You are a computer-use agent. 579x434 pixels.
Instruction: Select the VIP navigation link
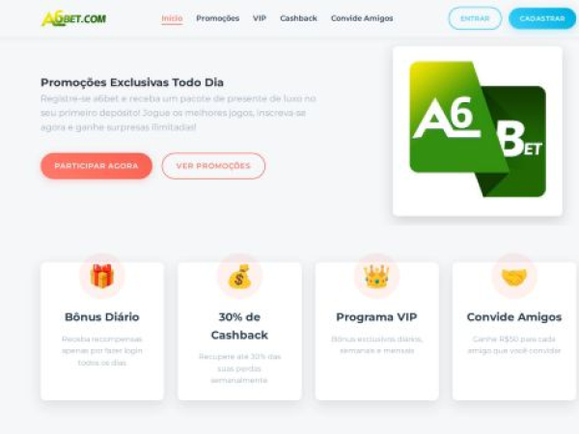[260, 18]
